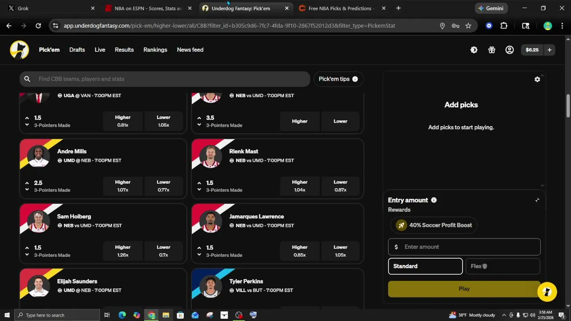Viewport: 571px width, 321px height.
Task: Pick Lower for Rienk Mast
Action: (x=340, y=186)
